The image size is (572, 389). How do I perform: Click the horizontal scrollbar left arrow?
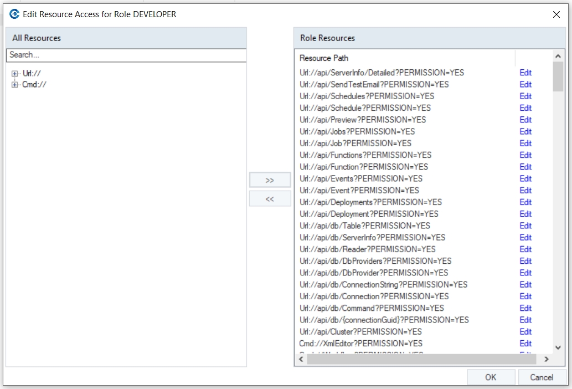[x=301, y=359]
